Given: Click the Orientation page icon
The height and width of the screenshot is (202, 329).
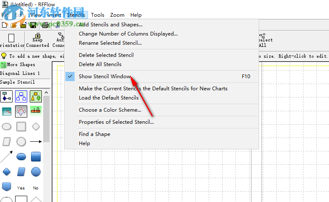Looking at the screenshot, I should (11, 38).
